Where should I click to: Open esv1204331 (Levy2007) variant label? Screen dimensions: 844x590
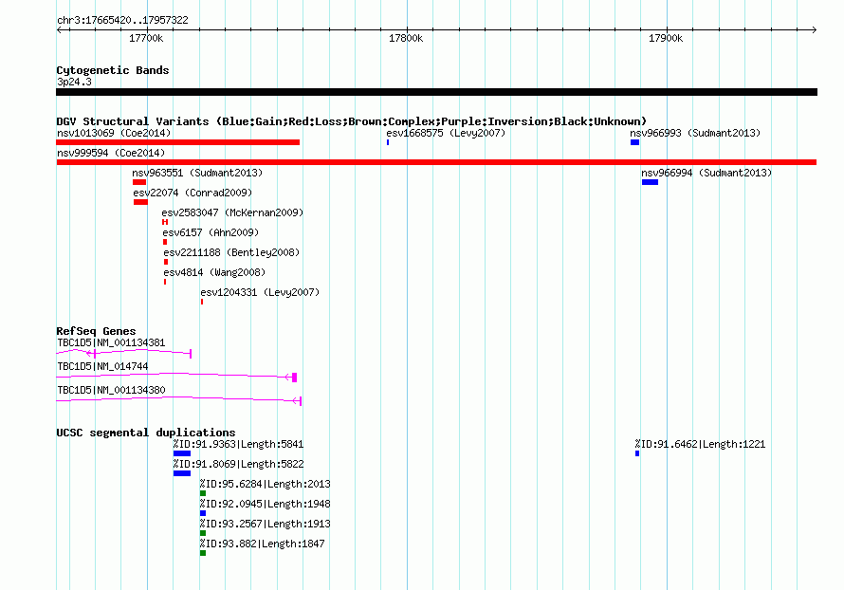point(260,292)
